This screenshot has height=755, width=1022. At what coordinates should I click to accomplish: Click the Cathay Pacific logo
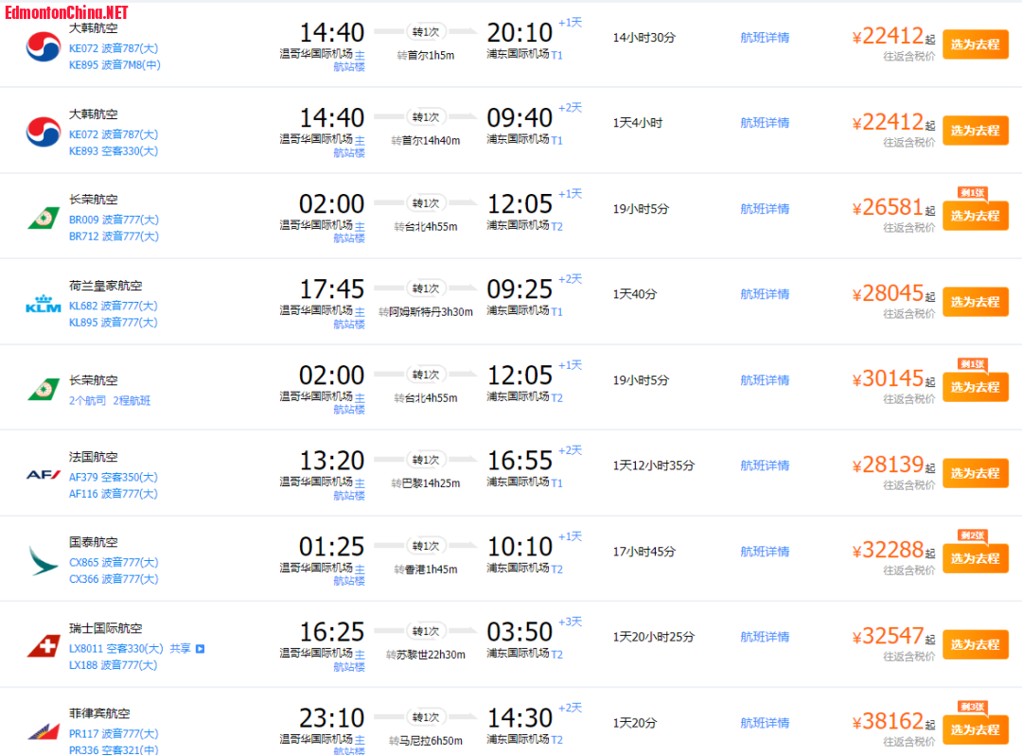coord(43,560)
